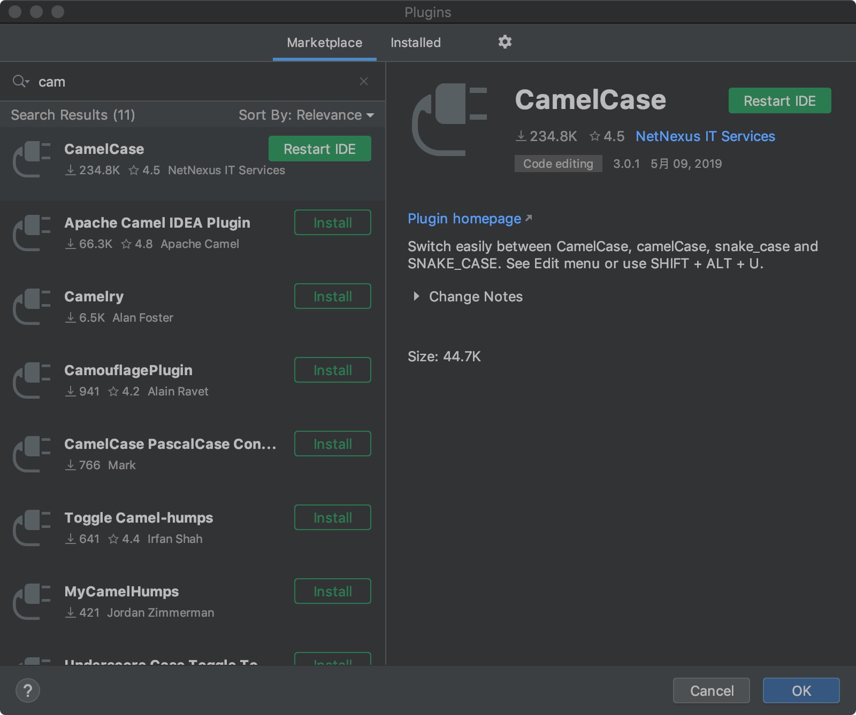Clear the plugin search text

tap(364, 81)
